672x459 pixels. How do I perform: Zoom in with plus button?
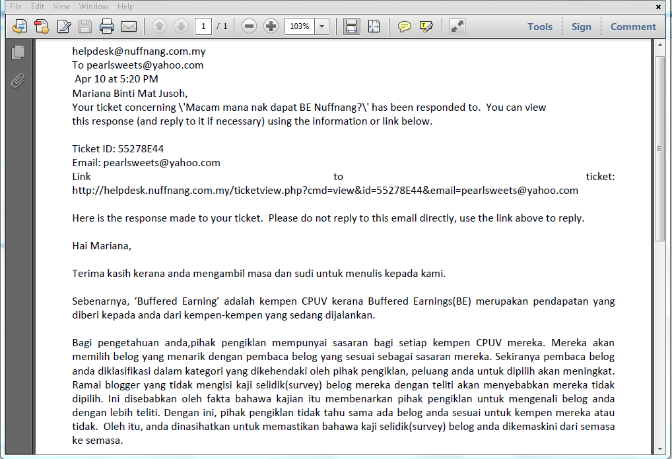coord(271,26)
